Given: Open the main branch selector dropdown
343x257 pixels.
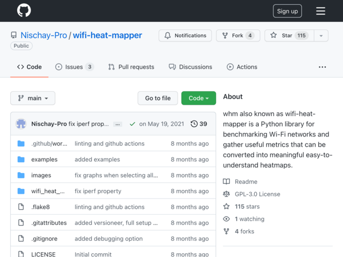Looking at the screenshot, I should click(33, 98).
